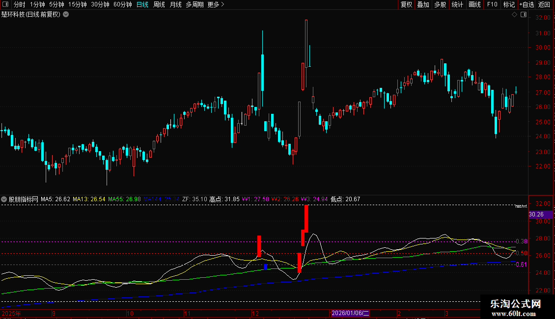555x319 pixels.
Task: Switch to 分时 intraday view
Action: point(19,4)
